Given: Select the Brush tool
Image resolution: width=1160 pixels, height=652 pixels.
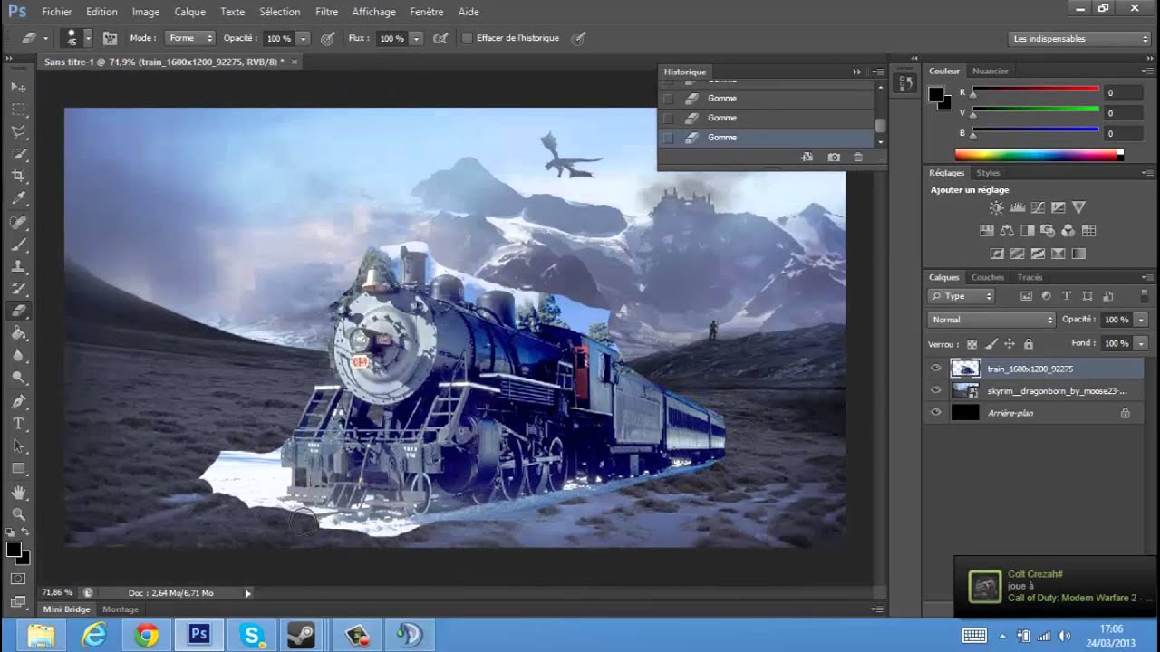Looking at the screenshot, I should [18, 244].
